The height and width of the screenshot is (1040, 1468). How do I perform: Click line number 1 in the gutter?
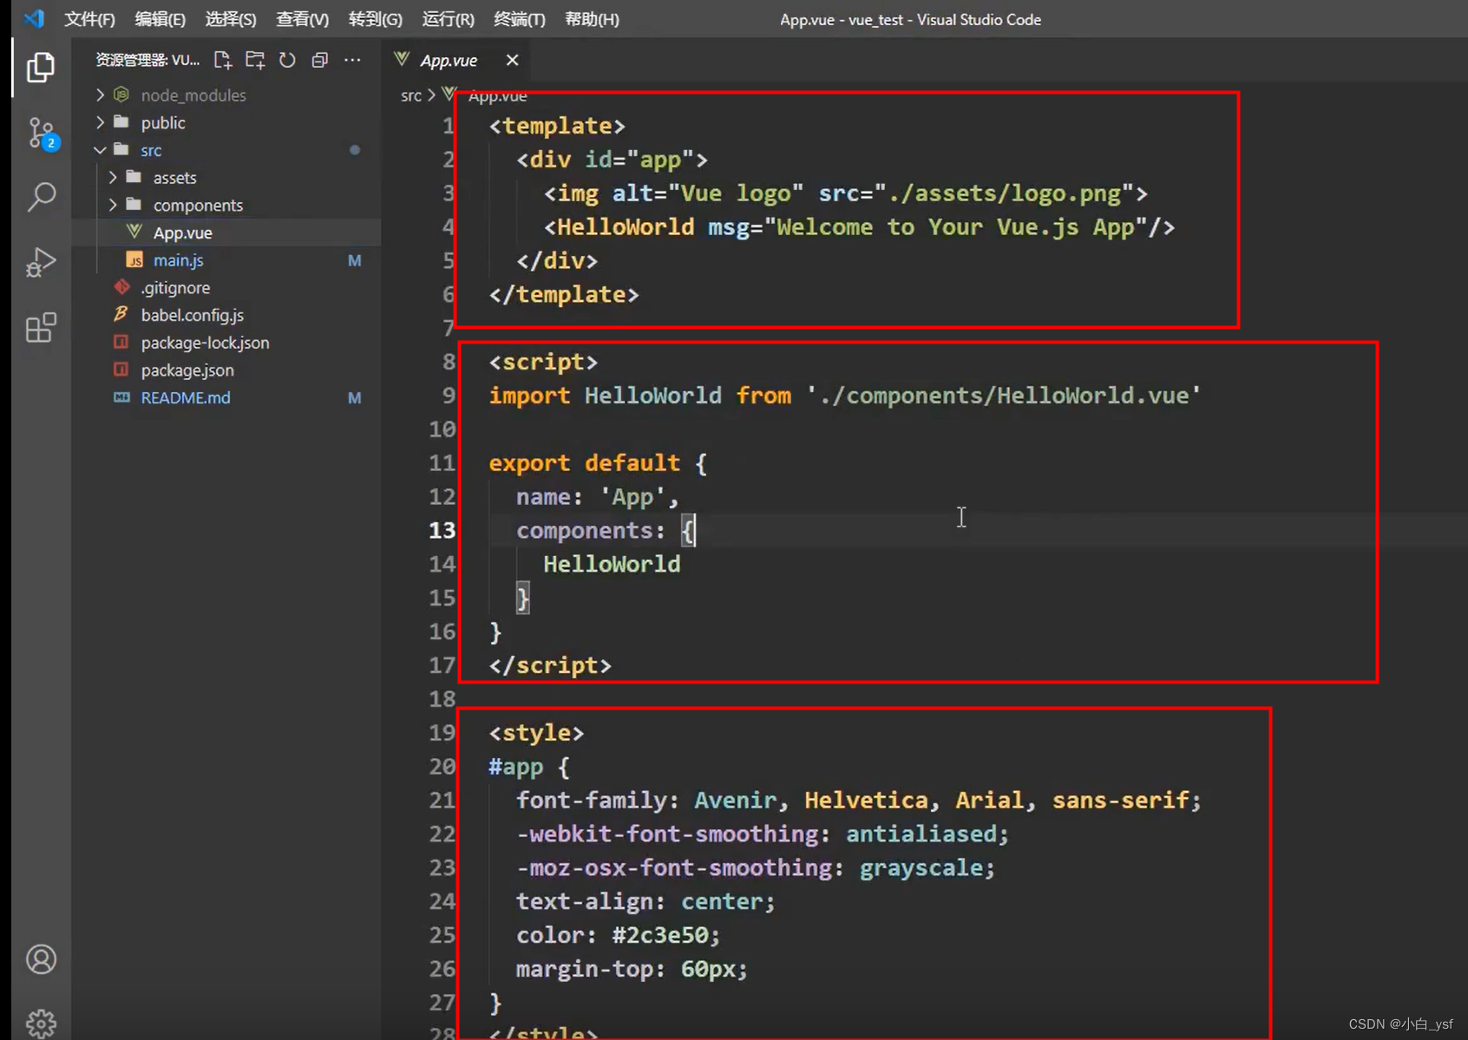click(449, 126)
